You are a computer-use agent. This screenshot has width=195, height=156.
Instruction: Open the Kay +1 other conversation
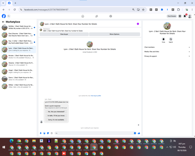coord(18,42)
